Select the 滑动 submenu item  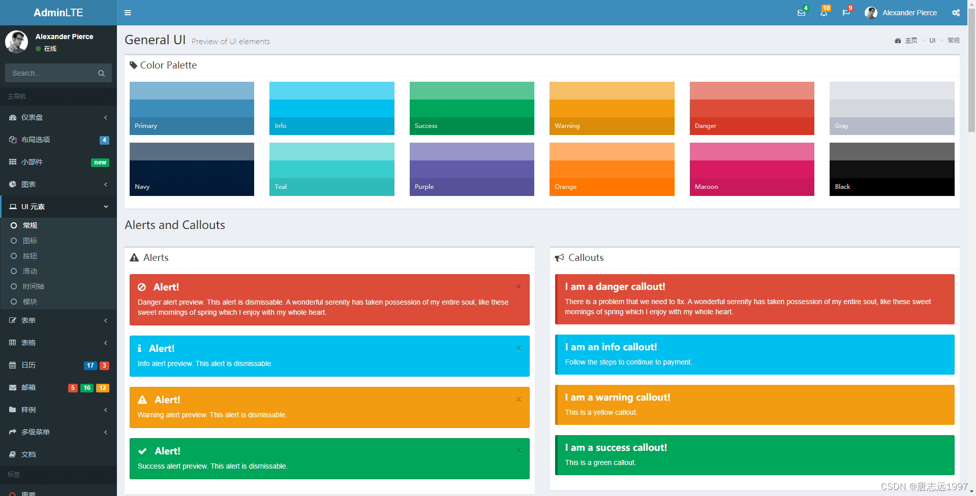point(58,271)
